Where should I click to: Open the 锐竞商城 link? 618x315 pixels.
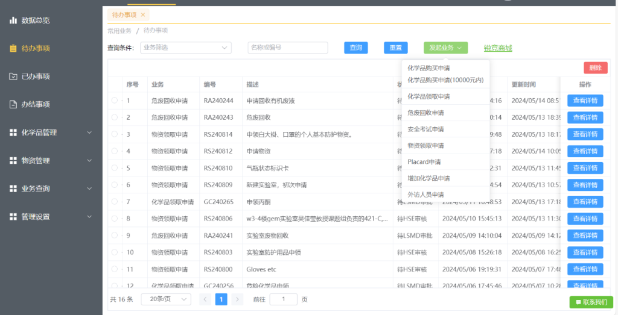point(498,48)
